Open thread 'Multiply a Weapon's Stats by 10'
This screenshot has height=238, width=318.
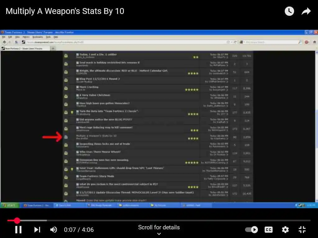(96, 136)
